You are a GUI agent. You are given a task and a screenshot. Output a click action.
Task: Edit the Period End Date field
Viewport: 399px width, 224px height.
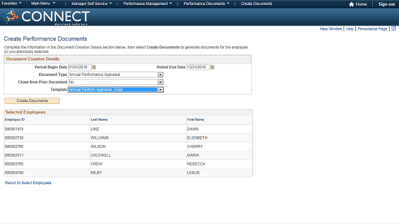click(198, 67)
